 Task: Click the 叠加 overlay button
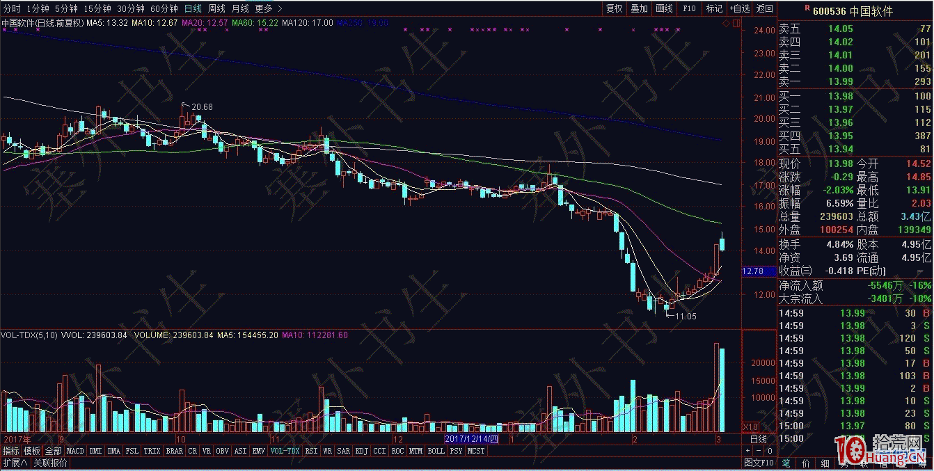click(x=639, y=8)
